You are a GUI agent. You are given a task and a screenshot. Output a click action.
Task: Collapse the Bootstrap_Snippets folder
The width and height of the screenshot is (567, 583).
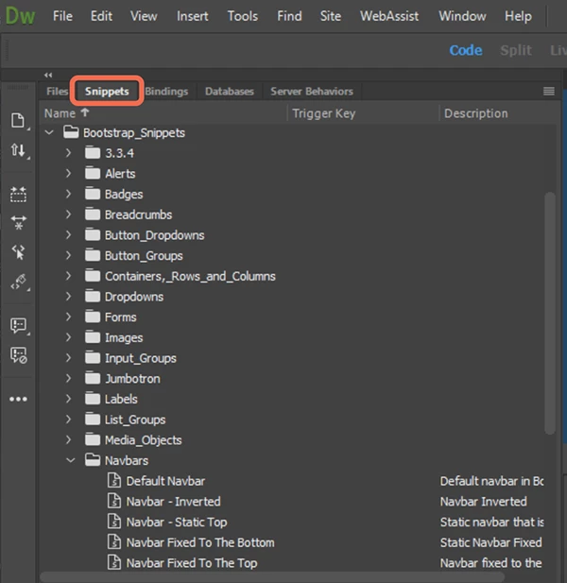[x=49, y=132]
